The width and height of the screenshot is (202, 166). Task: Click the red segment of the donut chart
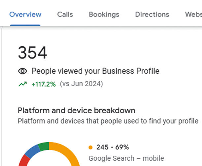click(24, 161)
